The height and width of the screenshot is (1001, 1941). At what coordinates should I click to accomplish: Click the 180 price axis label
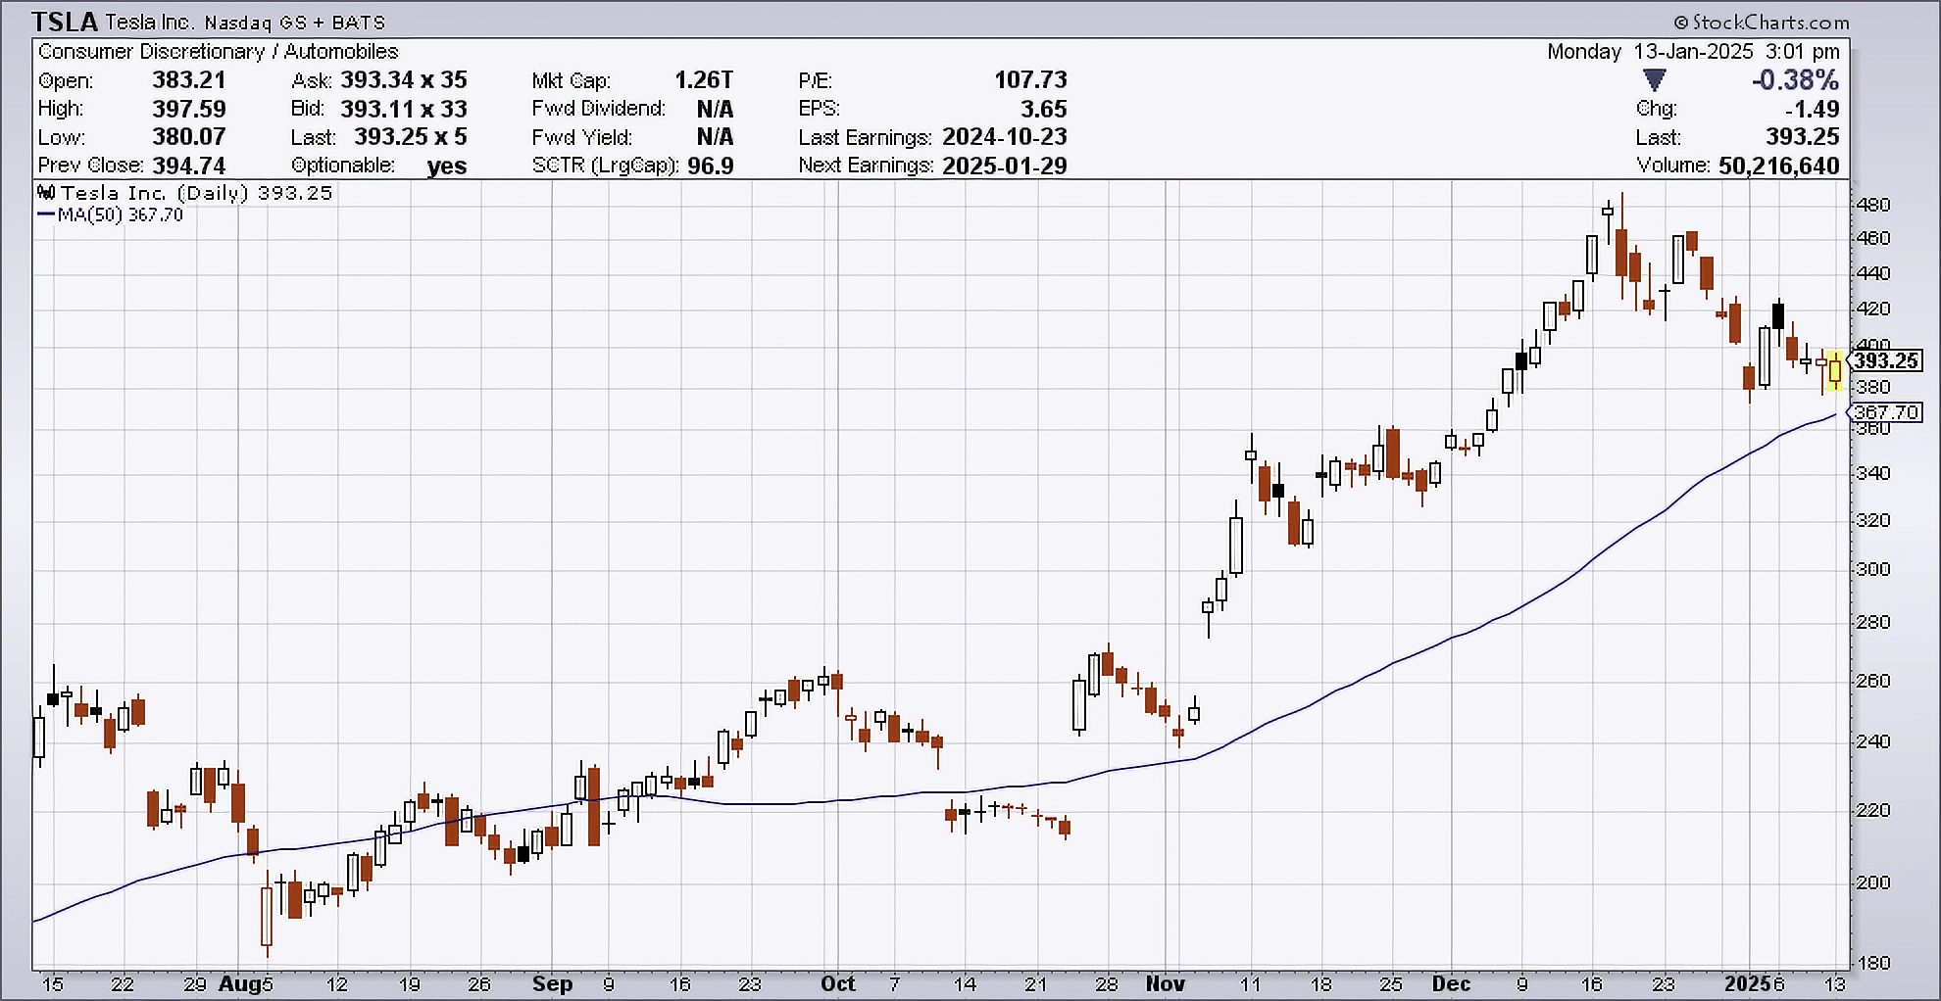(x=1873, y=964)
